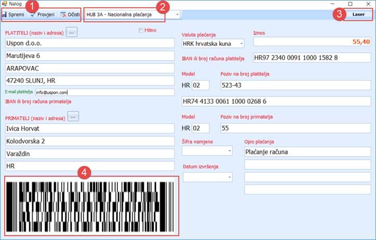376x240 pixels.
Task: Expand the Šifra namjene dropdown
Action: click(230, 151)
